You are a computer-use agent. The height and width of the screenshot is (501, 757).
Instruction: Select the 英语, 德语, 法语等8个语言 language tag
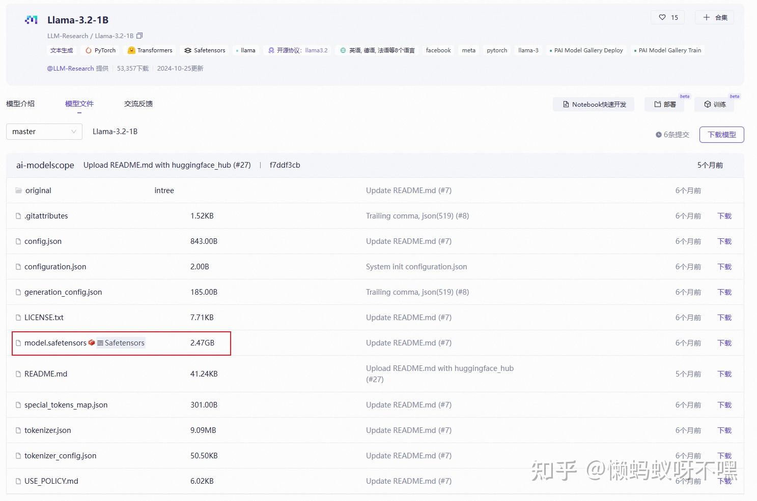(377, 50)
